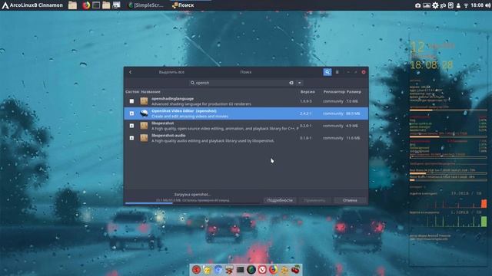Click the 'Выделить все' header label
The image size is (492, 276).
pyautogui.click(x=171, y=72)
